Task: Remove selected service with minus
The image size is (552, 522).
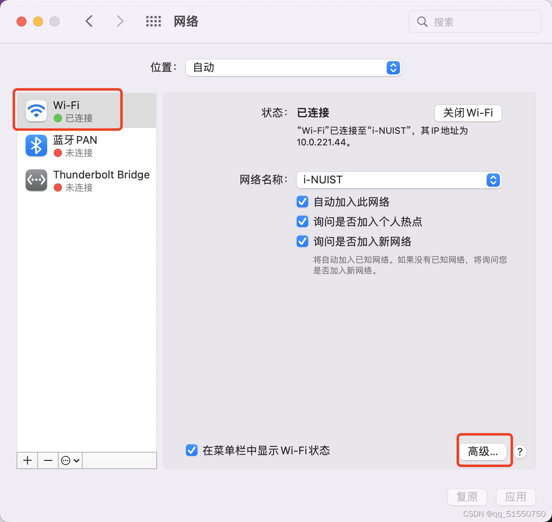Action: pyautogui.click(x=48, y=460)
